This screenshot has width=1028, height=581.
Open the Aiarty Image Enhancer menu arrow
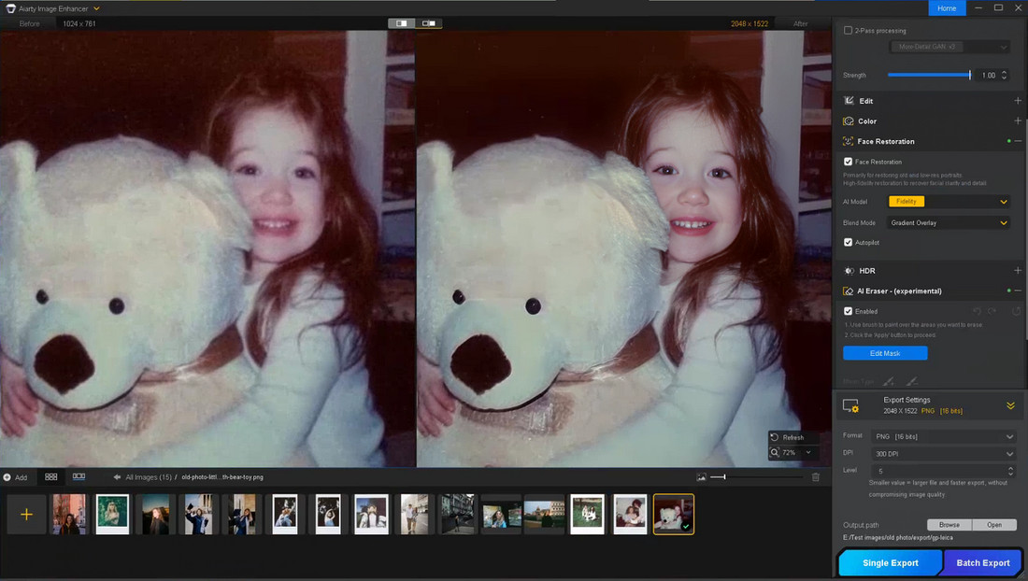click(96, 8)
